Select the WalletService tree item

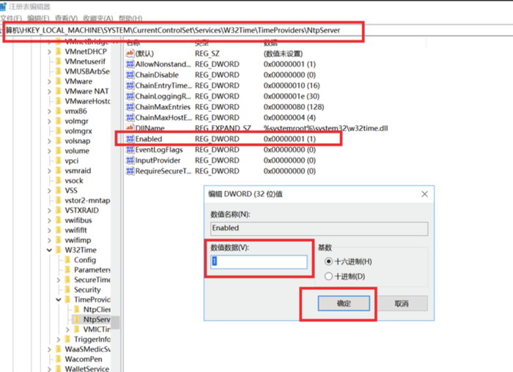[x=87, y=369]
